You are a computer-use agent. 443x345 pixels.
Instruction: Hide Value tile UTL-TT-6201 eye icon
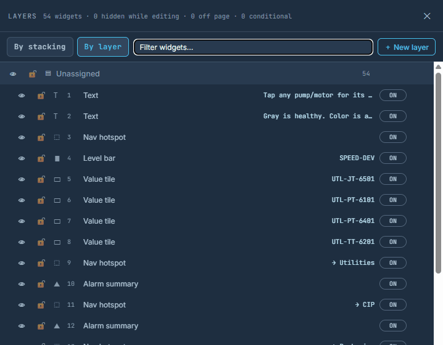pyautogui.click(x=22, y=242)
